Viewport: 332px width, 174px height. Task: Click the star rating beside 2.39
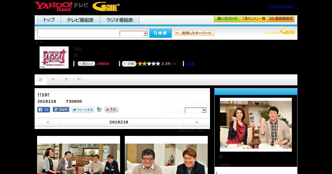pyautogui.click(x=149, y=64)
